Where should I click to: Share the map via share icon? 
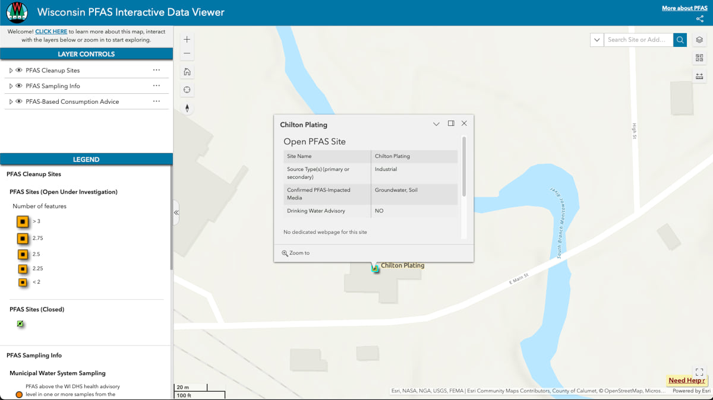(700, 19)
